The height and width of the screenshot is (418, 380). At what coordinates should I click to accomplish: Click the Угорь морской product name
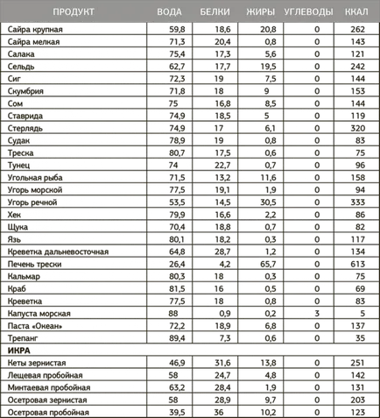click(x=35, y=190)
